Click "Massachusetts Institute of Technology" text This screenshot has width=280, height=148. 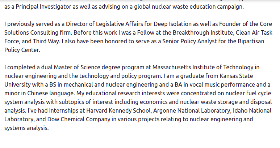click(x=203, y=67)
